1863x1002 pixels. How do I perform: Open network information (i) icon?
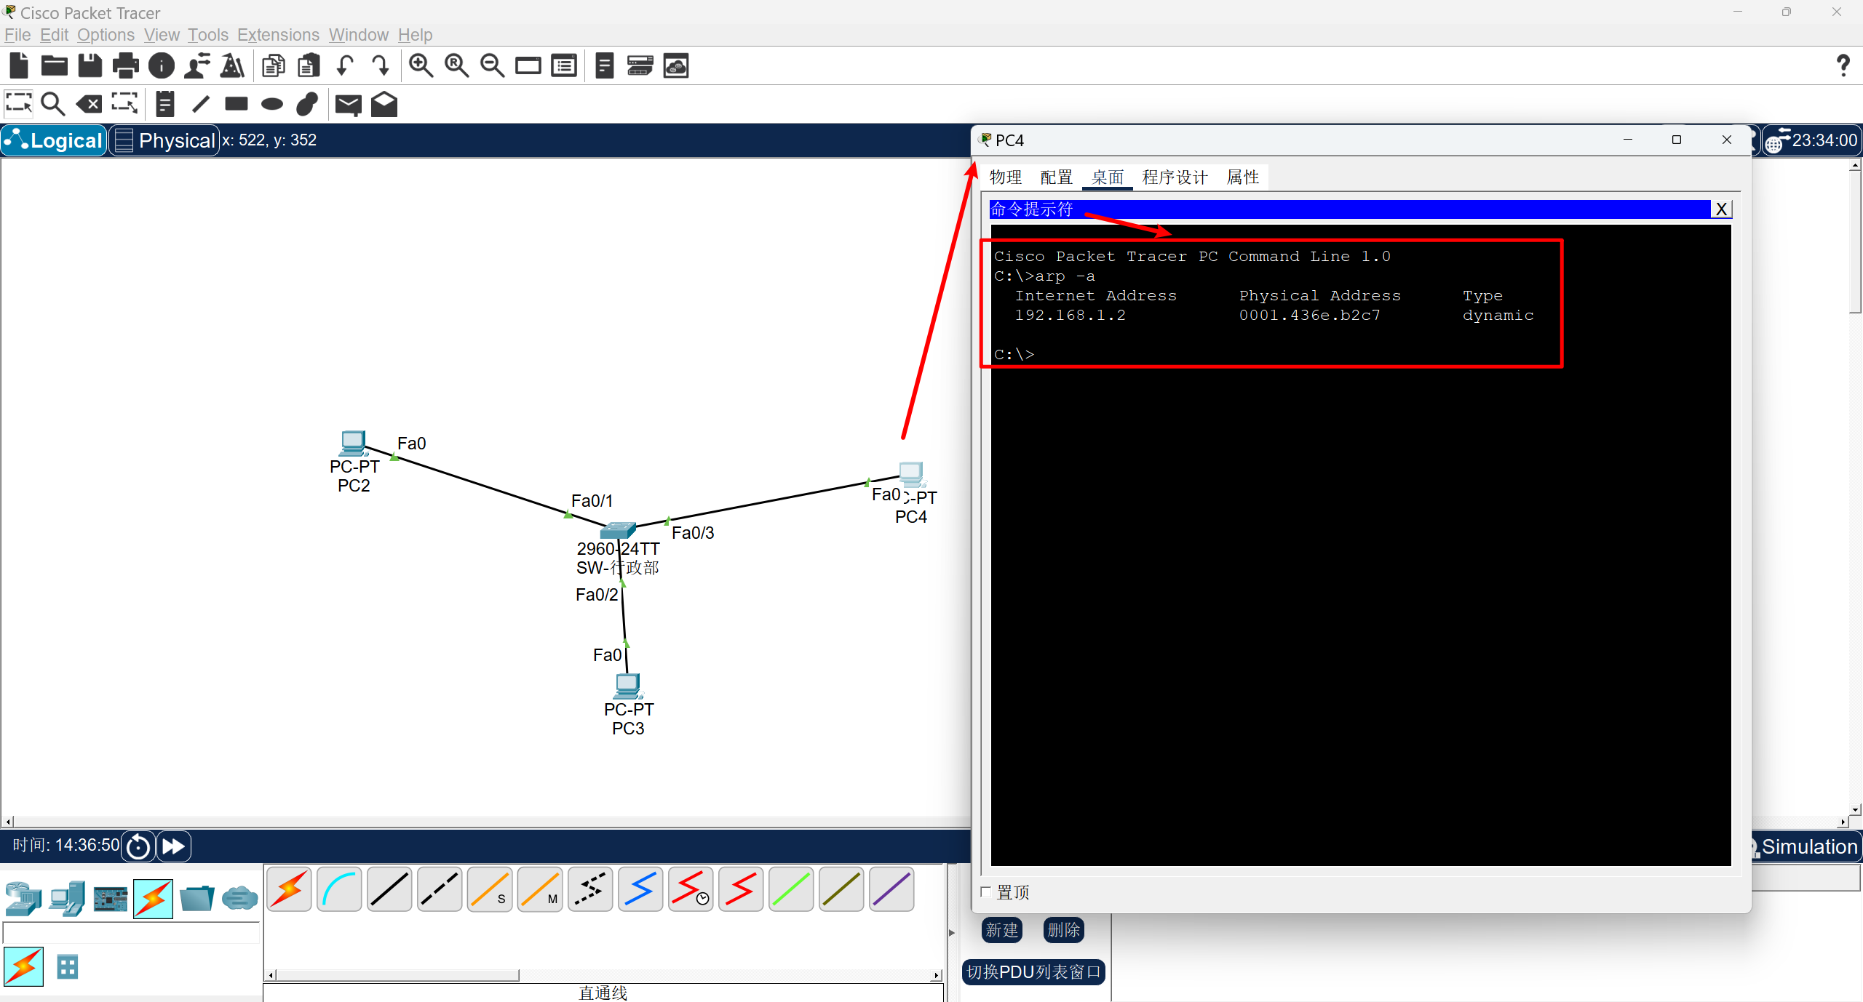point(162,65)
